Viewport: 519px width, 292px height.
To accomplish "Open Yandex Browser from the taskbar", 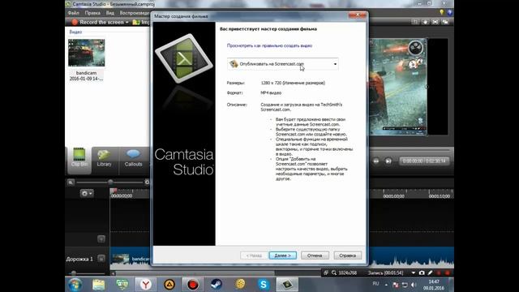I will pyautogui.click(x=146, y=285).
